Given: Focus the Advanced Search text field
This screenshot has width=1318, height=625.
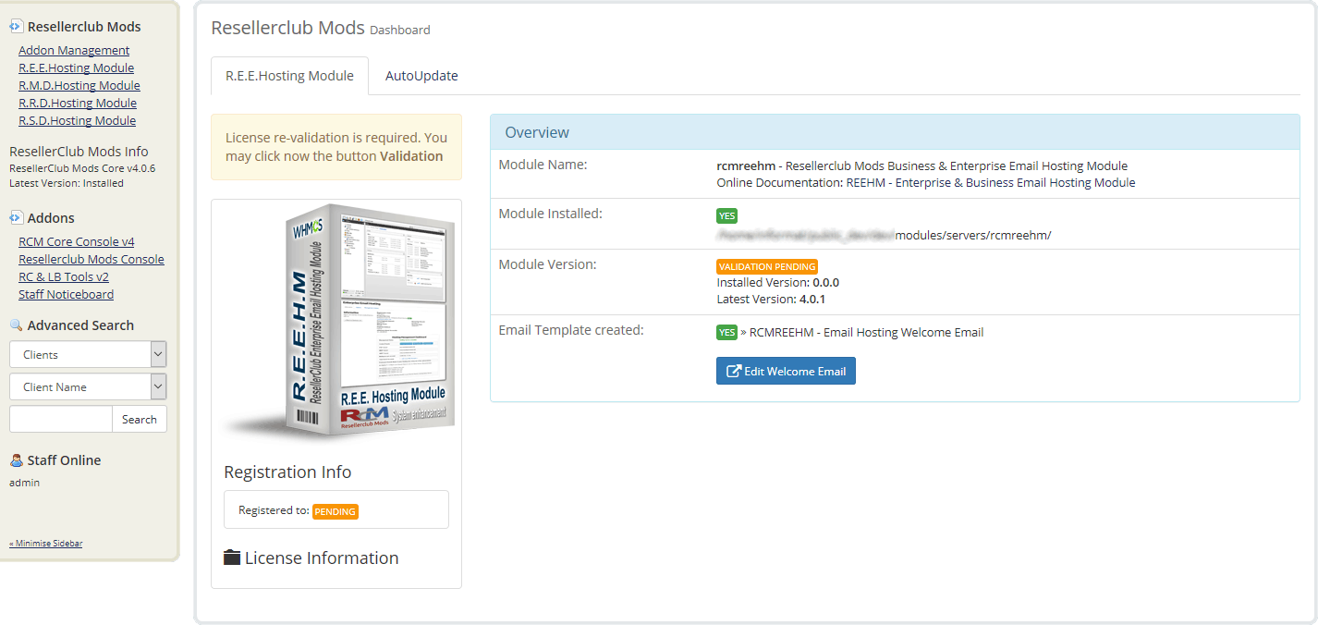Looking at the screenshot, I should click(61, 419).
